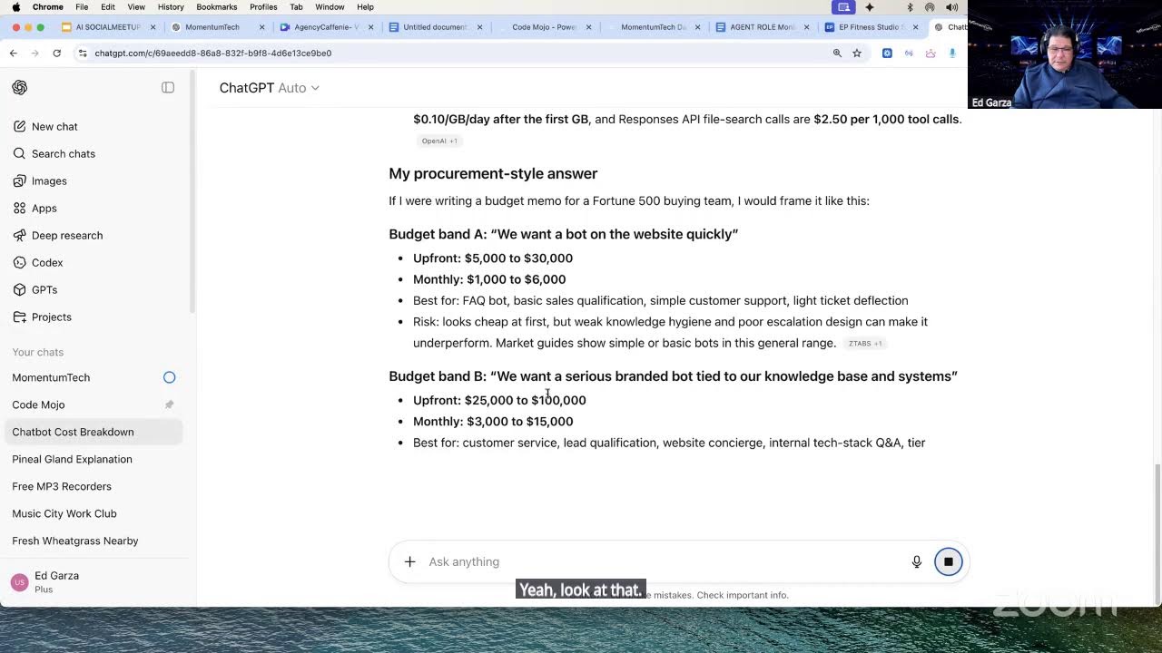Collapse the sidebar with the panel icon
Image resolution: width=1162 pixels, height=653 pixels.
coord(168,87)
